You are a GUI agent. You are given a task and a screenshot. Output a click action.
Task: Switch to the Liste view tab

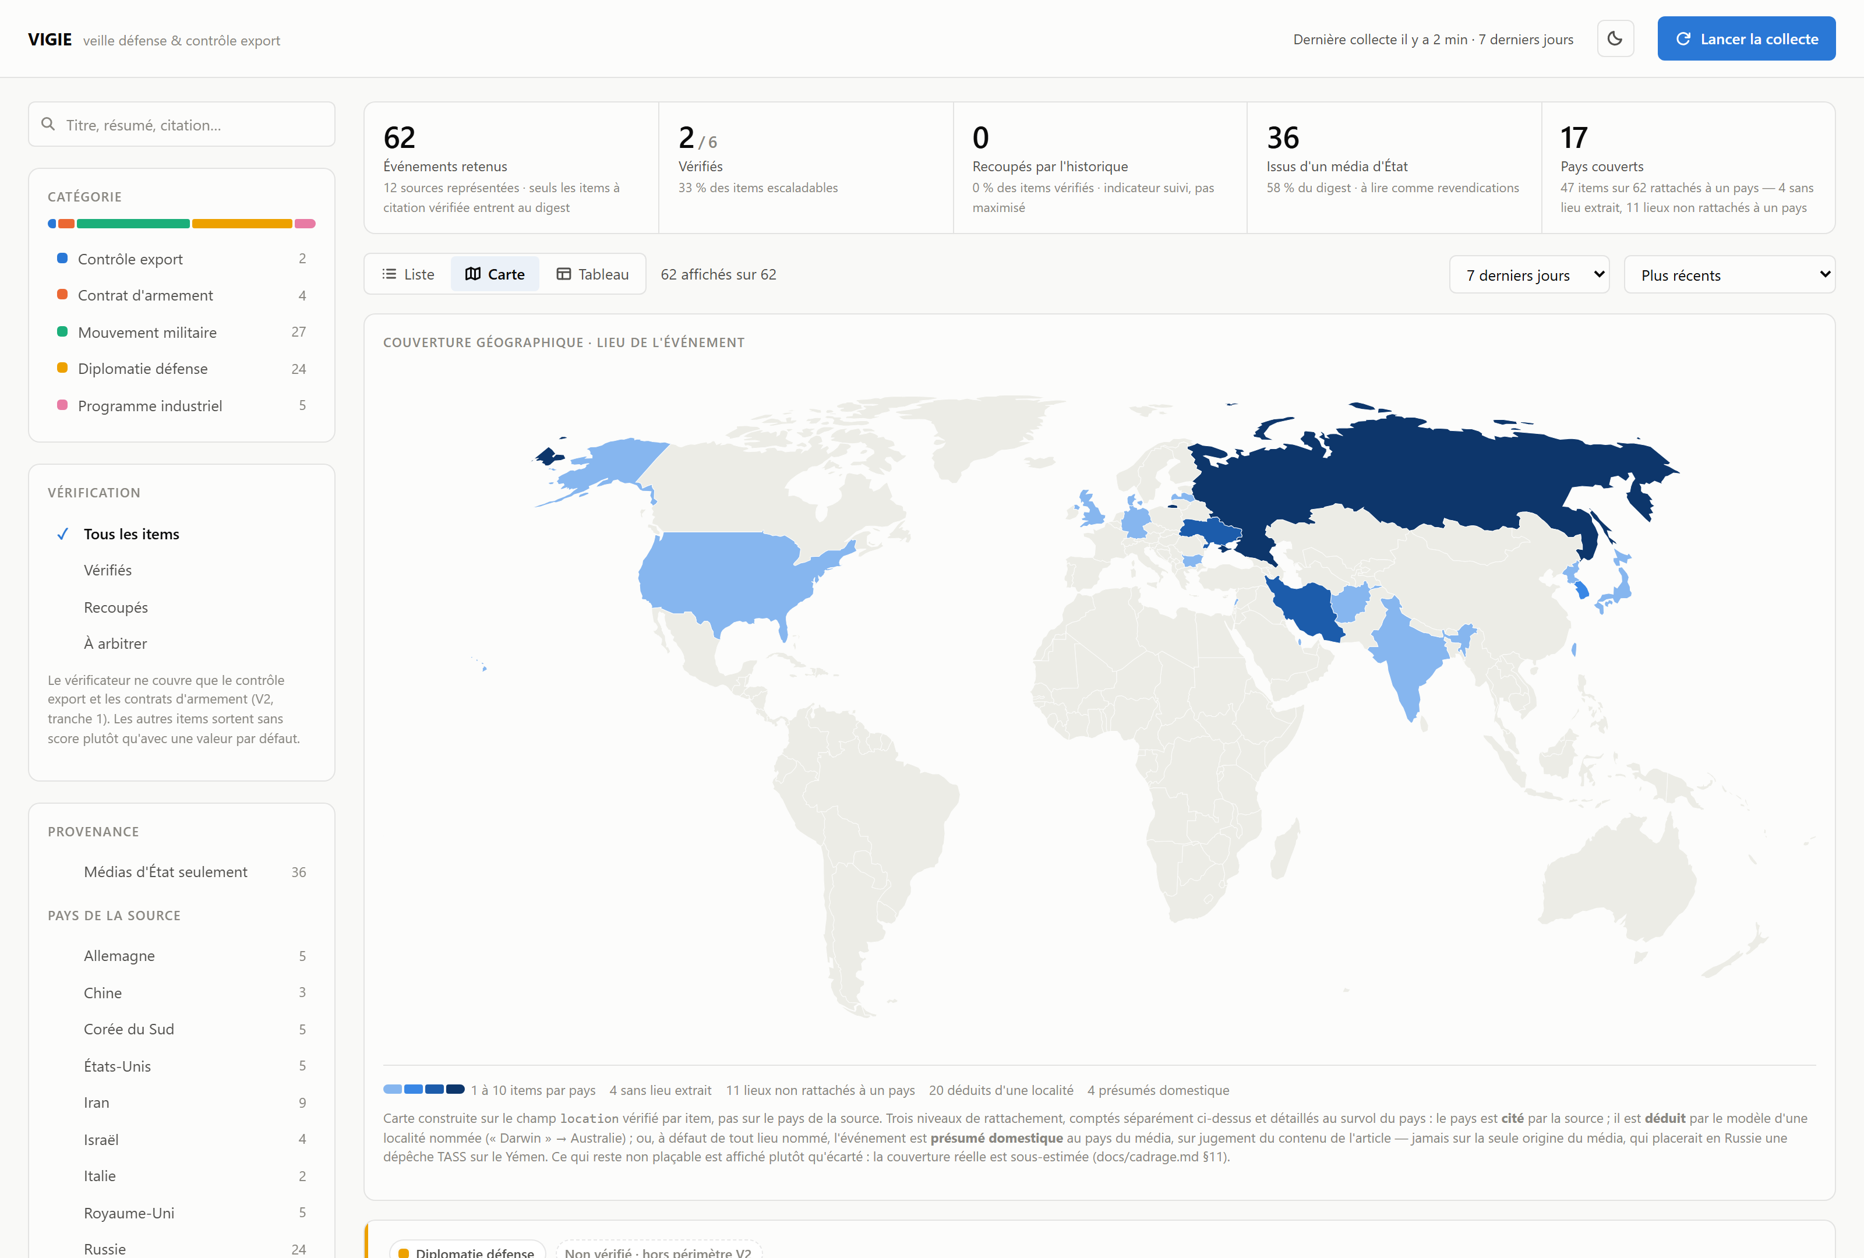click(x=408, y=274)
